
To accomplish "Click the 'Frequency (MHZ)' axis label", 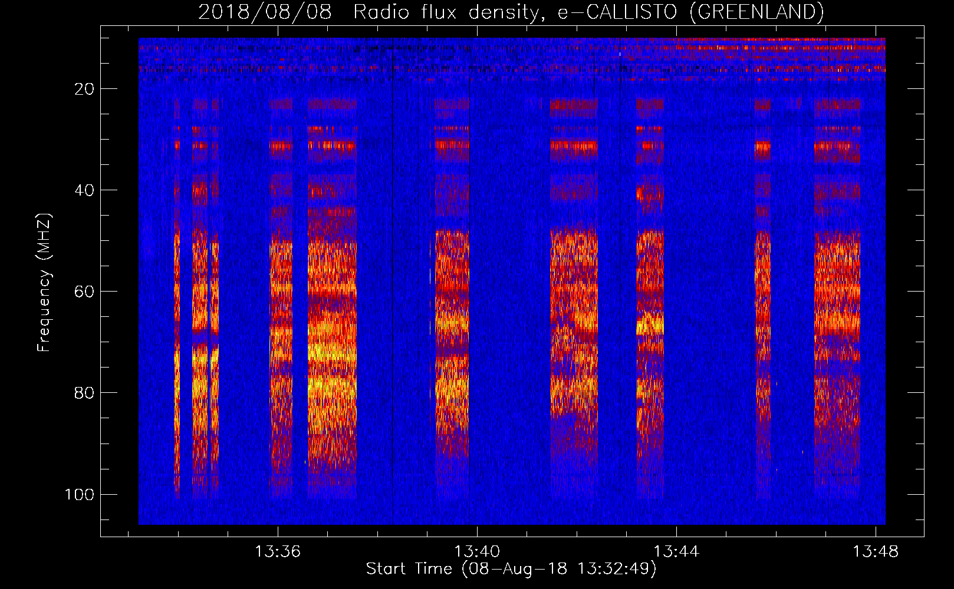I will pyautogui.click(x=44, y=283).
